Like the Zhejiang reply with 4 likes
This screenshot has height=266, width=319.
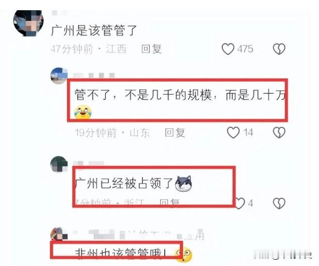(x=240, y=203)
